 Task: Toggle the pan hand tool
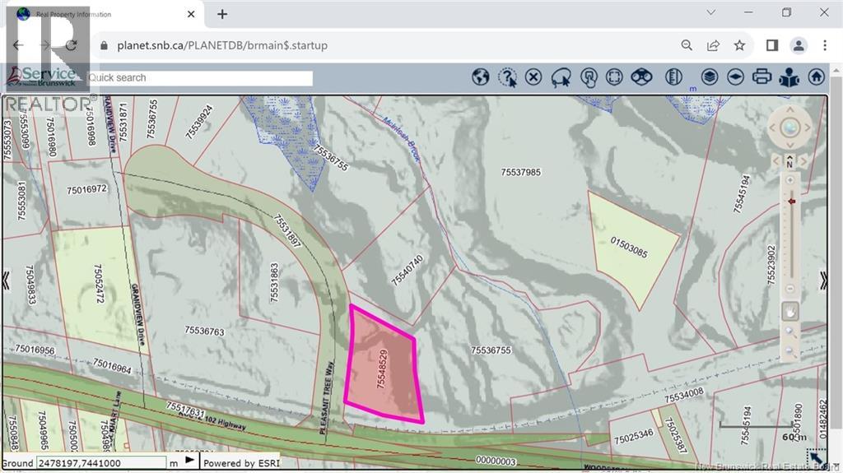(x=789, y=312)
